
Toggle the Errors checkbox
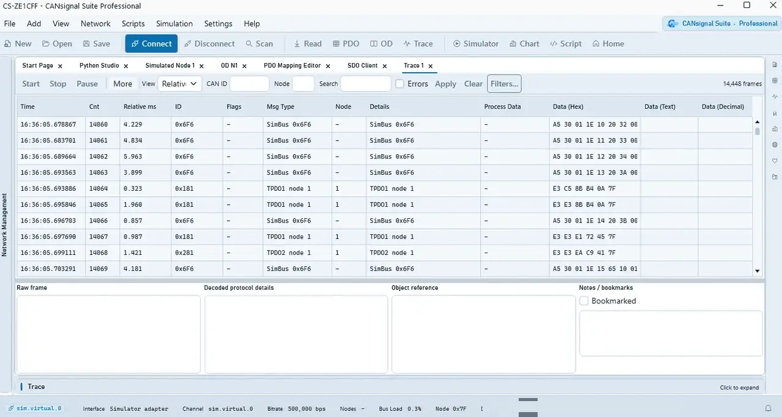tap(400, 84)
